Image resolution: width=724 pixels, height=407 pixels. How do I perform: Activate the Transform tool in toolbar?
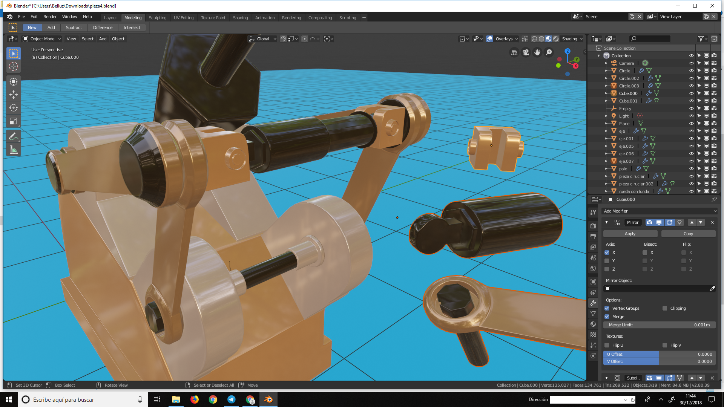13,81
